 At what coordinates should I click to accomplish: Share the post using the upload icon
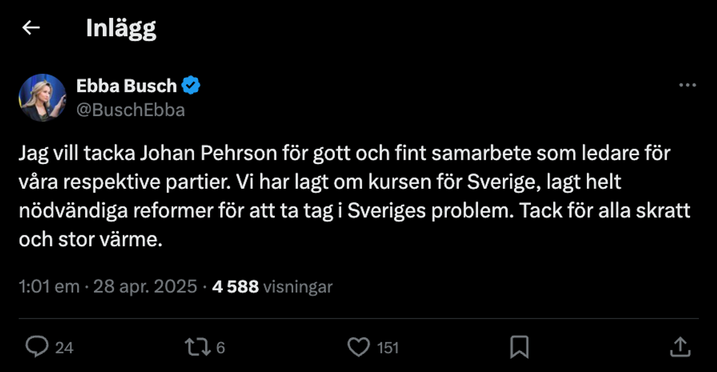[680, 347]
